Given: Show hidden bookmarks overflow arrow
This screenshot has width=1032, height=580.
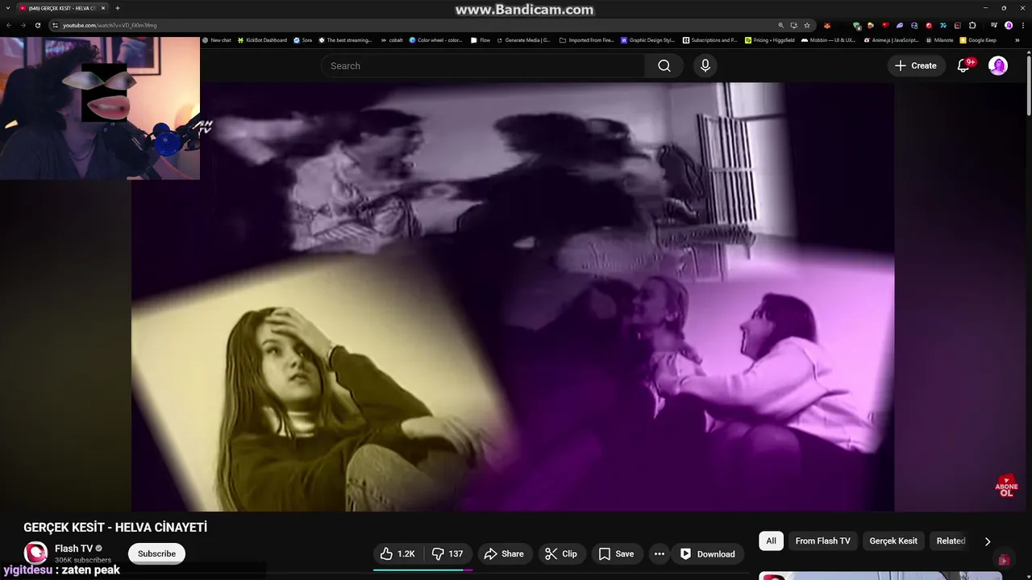Looking at the screenshot, I should click(1017, 39).
